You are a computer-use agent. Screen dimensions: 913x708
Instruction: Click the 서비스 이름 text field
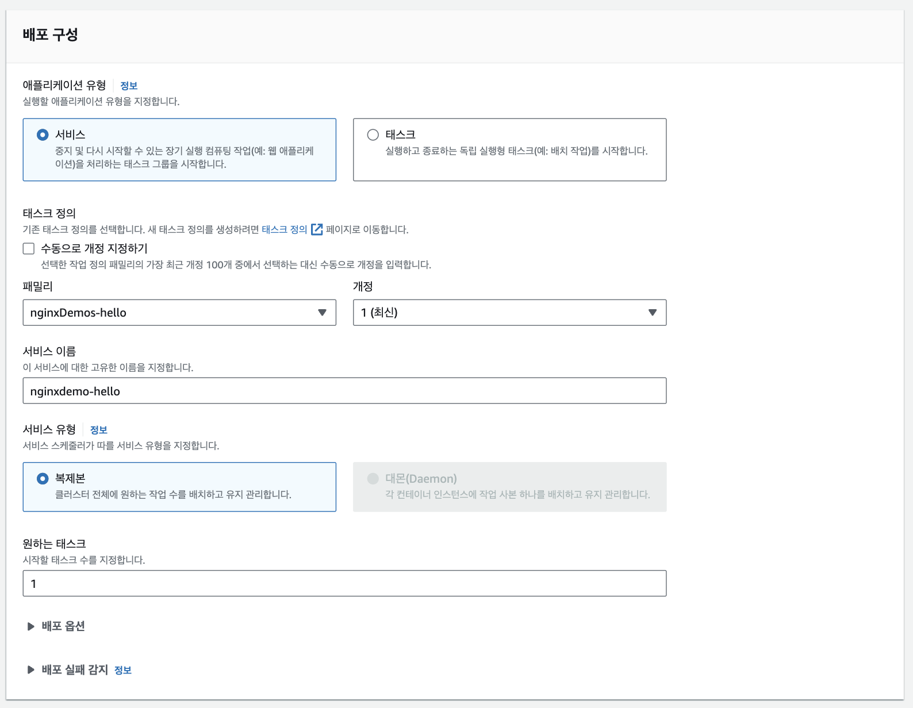click(344, 391)
